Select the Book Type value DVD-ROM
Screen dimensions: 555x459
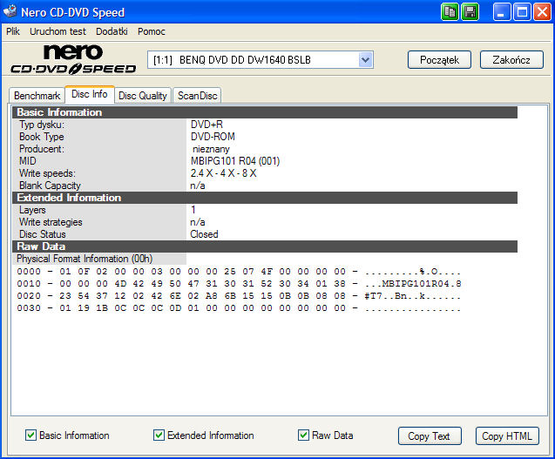[x=213, y=137]
